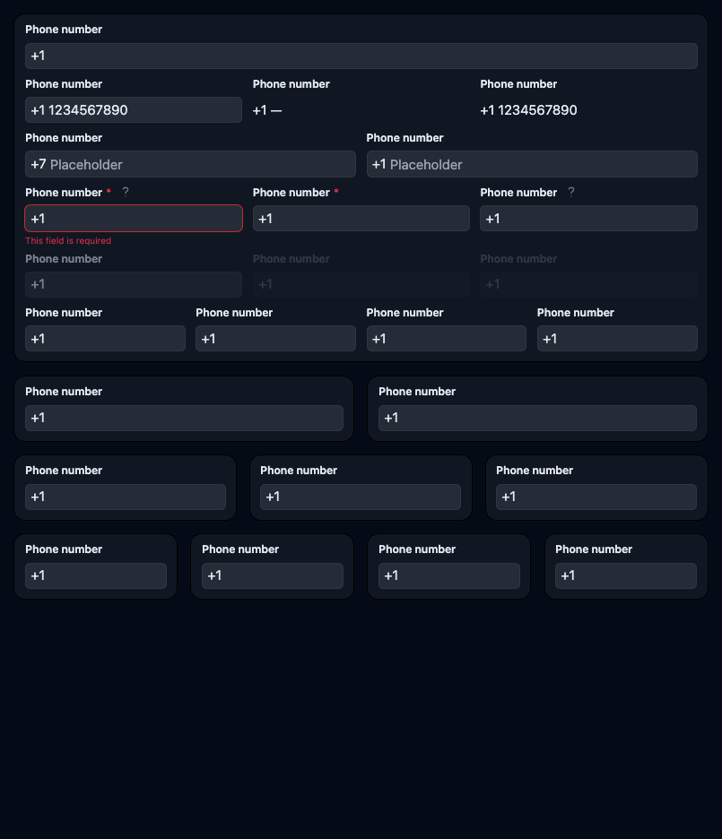The height and width of the screenshot is (839, 722).
Task: Click the +1 Placeholder phone field
Action: coord(531,164)
